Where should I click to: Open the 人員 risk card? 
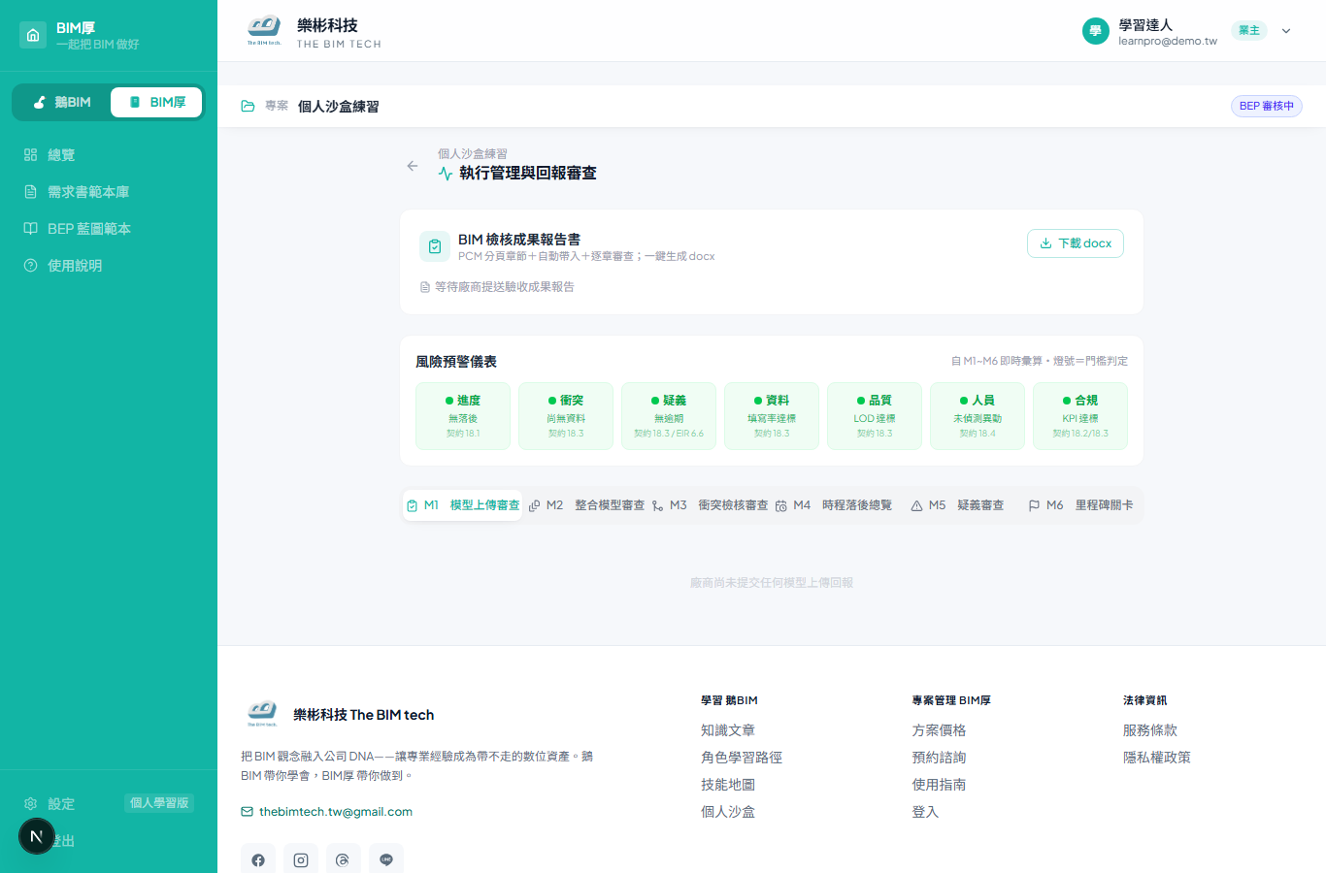coord(978,416)
